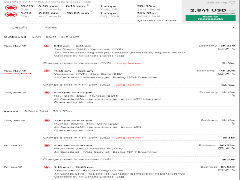Click the airline logo on the Mumbai–New Delhi segment
This screenshot has height=180, width=240.
pos(46,121)
